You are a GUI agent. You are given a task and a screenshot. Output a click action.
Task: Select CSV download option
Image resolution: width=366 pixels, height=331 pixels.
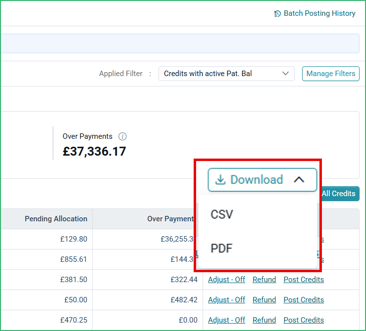coord(222,214)
